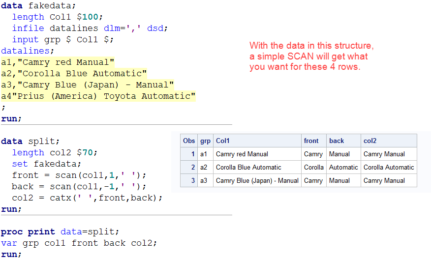Click the grp column header in table

pos(205,141)
